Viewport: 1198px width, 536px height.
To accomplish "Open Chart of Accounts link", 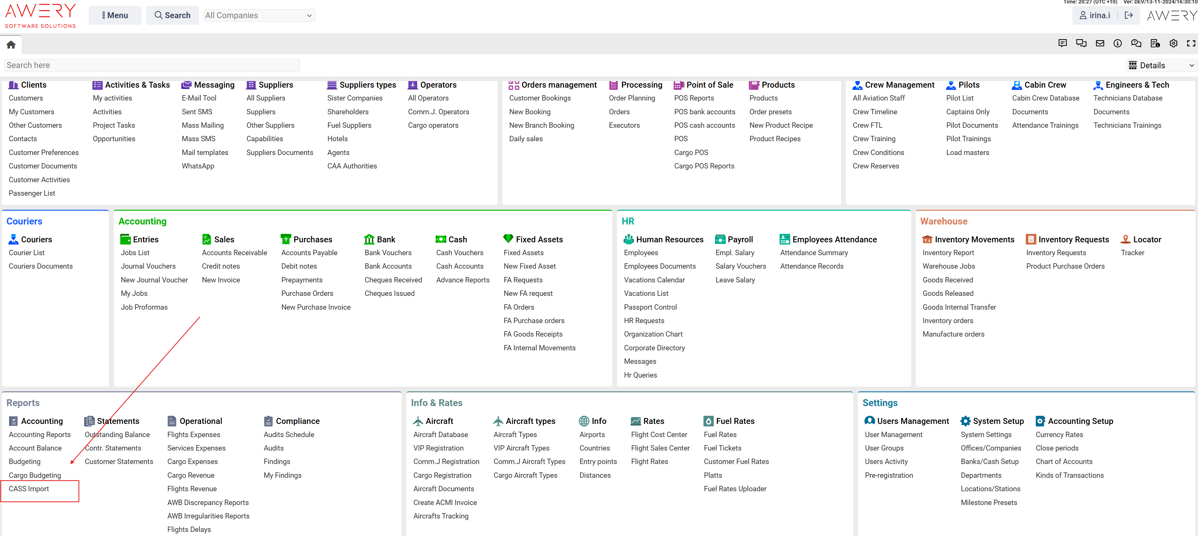I will click(1064, 461).
